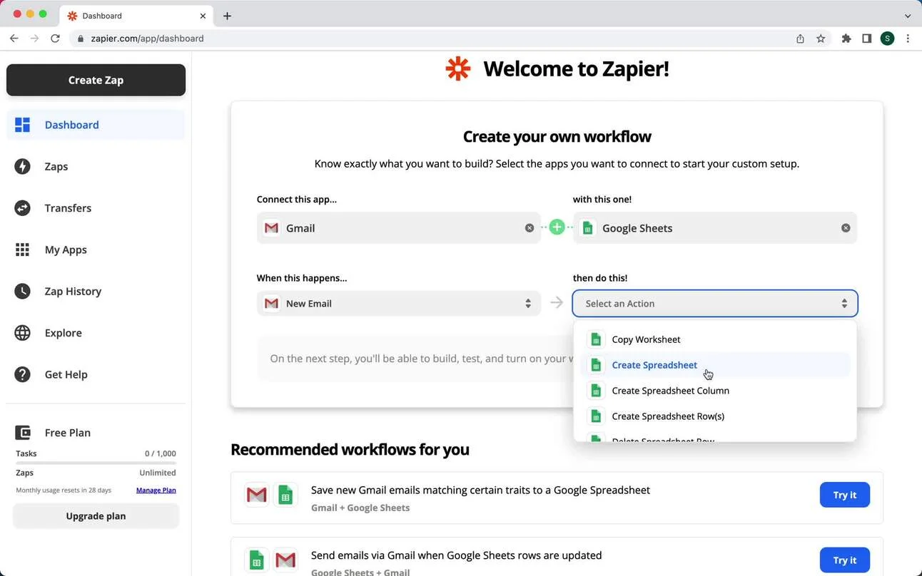922x576 pixels.
Task: Open the Chrome three-dot menu
Action: [x=908, y=38]
